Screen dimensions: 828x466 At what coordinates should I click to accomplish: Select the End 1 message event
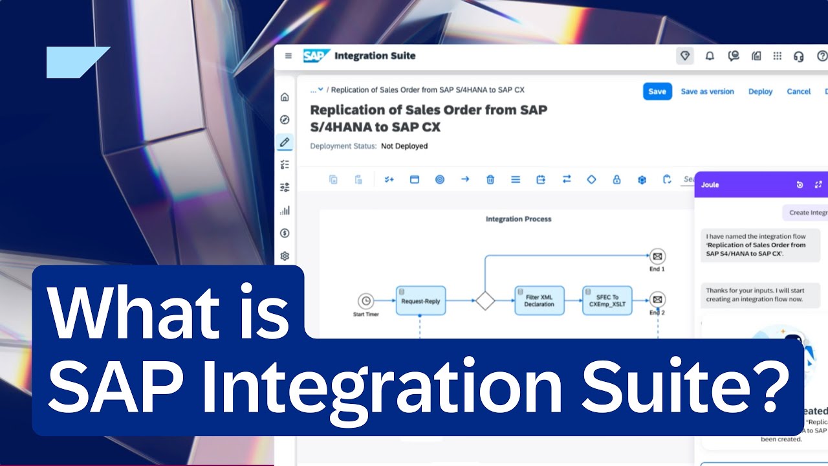(x=657, y=256)
